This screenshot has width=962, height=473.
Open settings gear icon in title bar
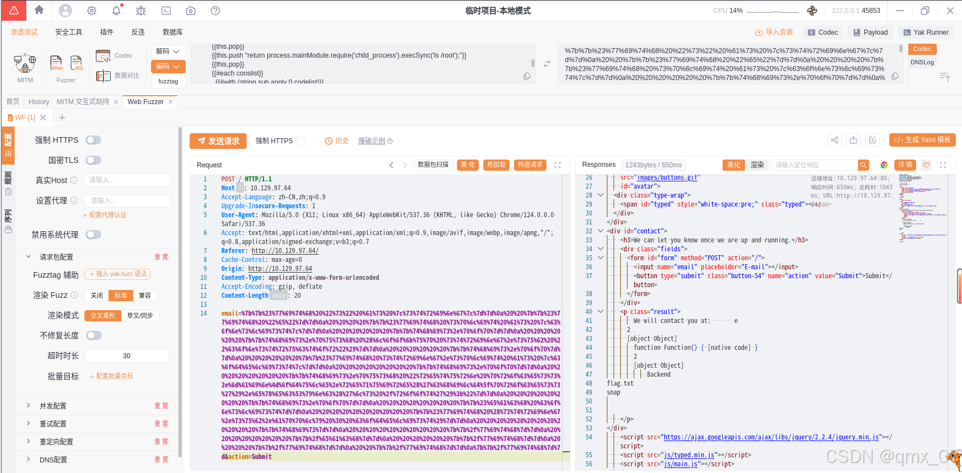click(x=92, y=11)
